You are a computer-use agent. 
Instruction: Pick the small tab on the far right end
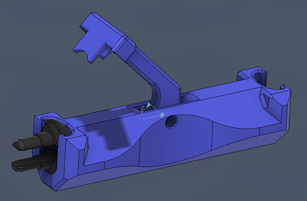pyautogui.click(x=285, y=87)
